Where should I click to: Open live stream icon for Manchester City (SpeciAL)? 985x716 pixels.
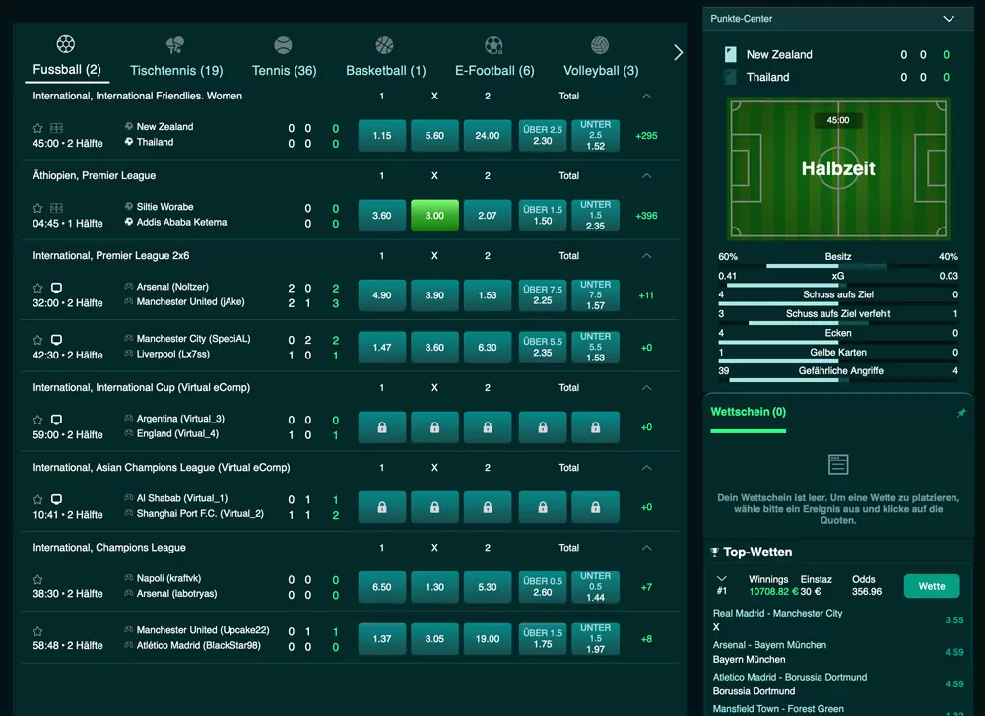tap(56, 340)
